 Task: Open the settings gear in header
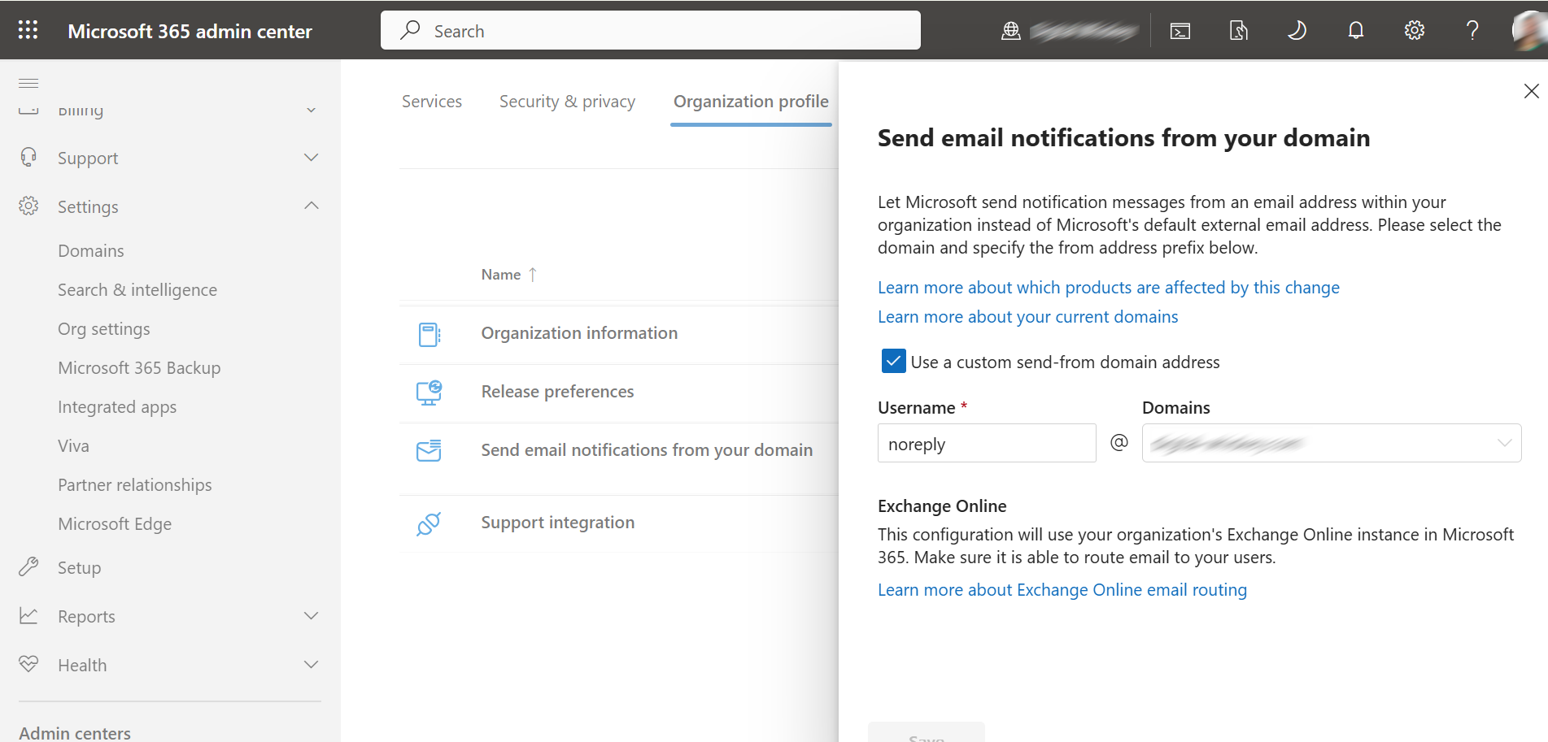point(1415,31)
